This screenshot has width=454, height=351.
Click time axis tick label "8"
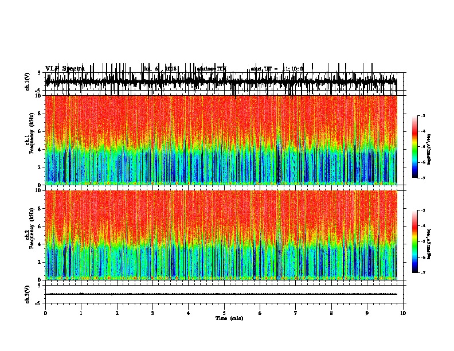pyautogui.click(x=331, y=313)
